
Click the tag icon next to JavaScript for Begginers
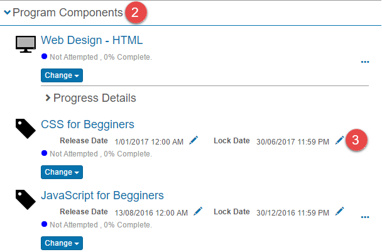26,199
